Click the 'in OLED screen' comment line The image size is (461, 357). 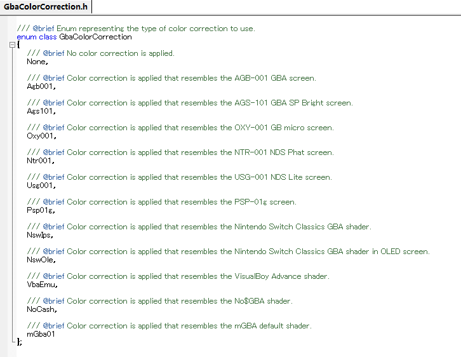[x=228, y=252]
